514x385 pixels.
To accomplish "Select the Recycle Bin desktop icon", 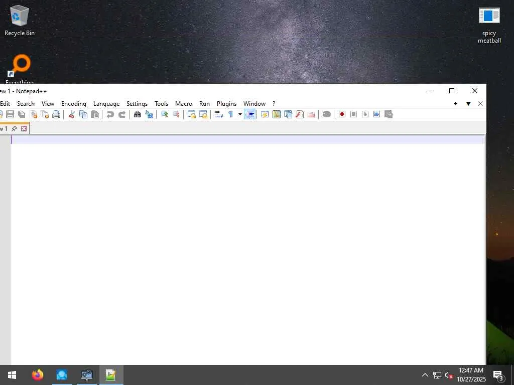I will tap(20, 20).
